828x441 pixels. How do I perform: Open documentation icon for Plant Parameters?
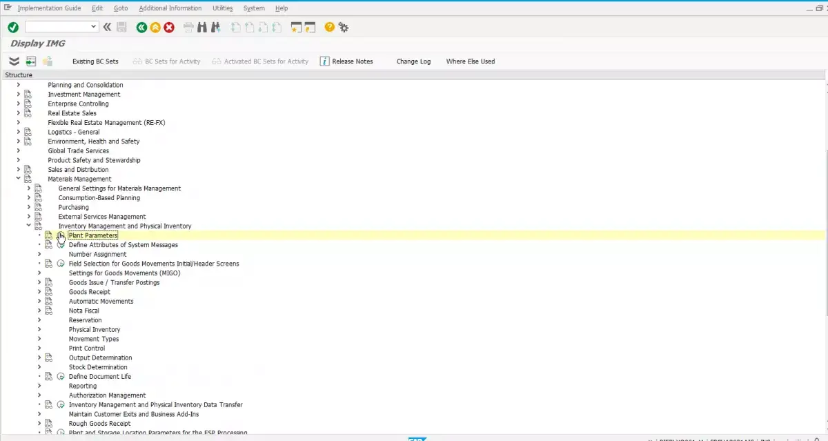pos(48,235)
